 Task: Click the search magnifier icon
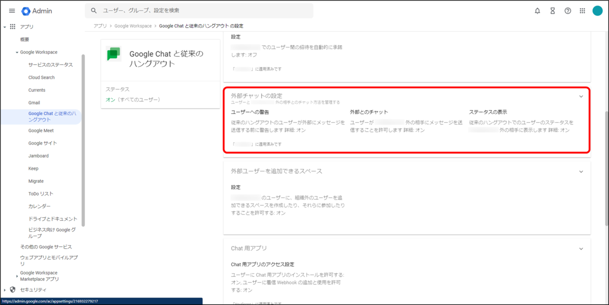(94, 11)
